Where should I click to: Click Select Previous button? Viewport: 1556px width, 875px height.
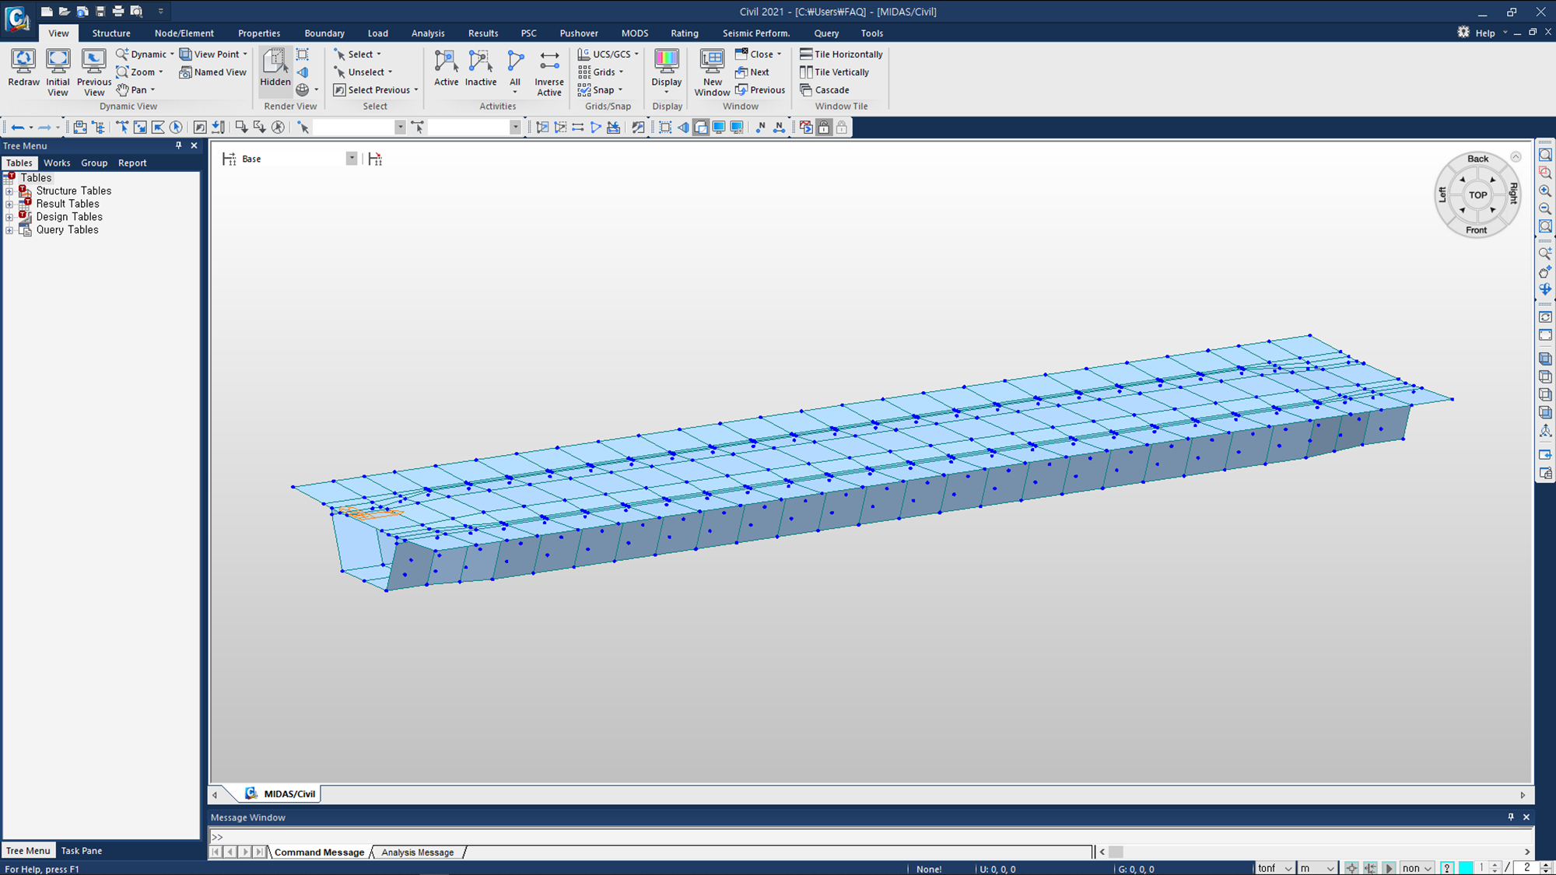click(376, 90)
